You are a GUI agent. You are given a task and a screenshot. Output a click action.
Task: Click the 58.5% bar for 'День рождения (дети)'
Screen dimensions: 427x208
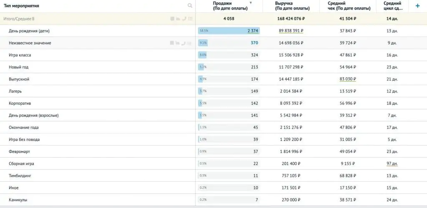click(x=229, y=31)
